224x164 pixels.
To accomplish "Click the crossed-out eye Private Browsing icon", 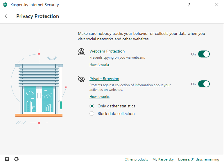I will (x=81, y=79).
